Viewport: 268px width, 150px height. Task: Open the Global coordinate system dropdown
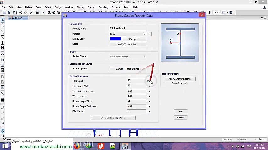(248, 139)
